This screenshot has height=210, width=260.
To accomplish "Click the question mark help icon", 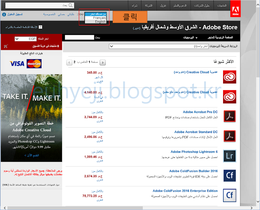I will point(41,27).
